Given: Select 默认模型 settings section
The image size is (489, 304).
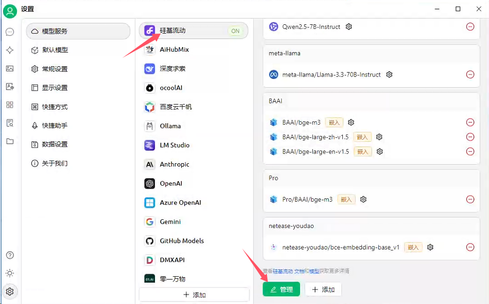Looking at the screenshot, I should 78,50.
